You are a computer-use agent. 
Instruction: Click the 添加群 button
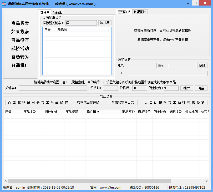(105, 23)
